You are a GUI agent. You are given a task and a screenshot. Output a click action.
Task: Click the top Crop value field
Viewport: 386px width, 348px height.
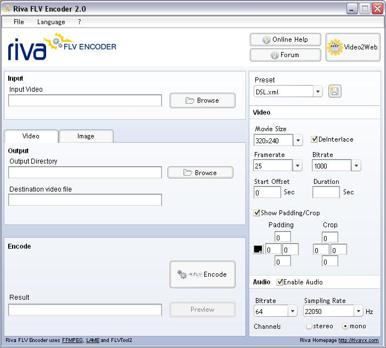click(330, 237)
